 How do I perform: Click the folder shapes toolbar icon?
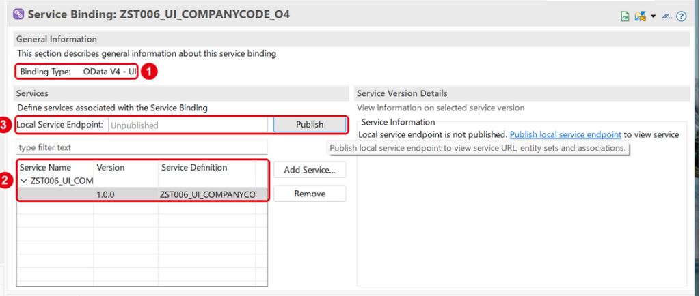641,16
